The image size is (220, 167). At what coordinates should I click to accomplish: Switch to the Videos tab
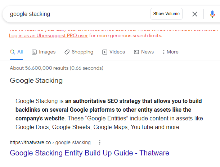[113, 52]
